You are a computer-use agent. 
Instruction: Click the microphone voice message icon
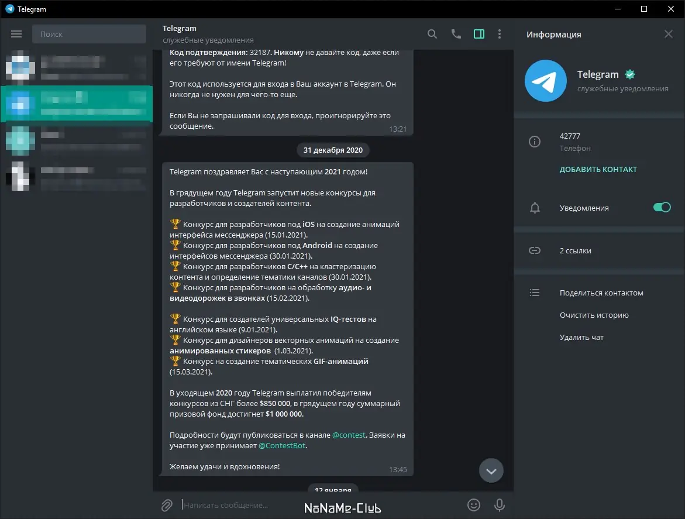pyautogui.click(x=500, y=505)
